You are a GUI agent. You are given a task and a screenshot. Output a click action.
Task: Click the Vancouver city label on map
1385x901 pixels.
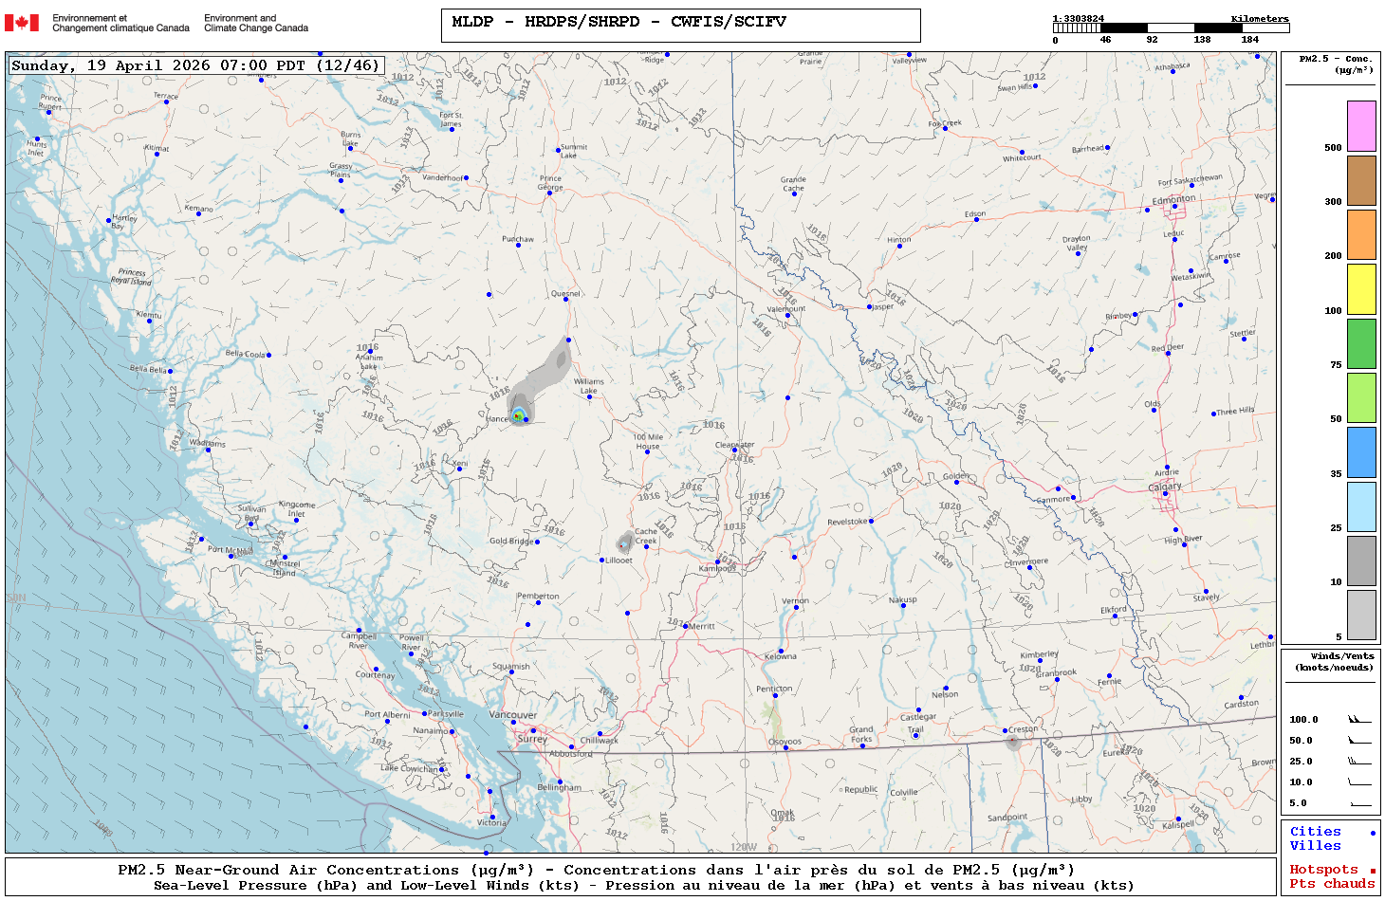click(513, 715)
